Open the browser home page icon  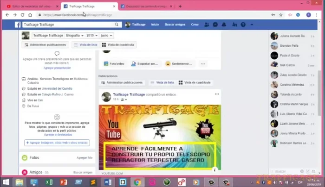tap(30, 15)
